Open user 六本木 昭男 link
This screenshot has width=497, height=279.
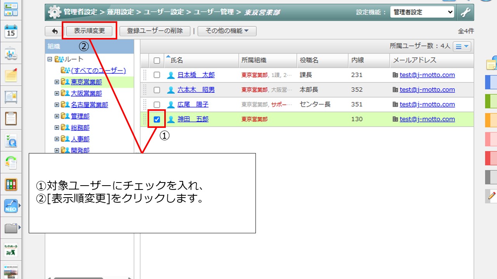pyautogui.click(x=196, y=90)
